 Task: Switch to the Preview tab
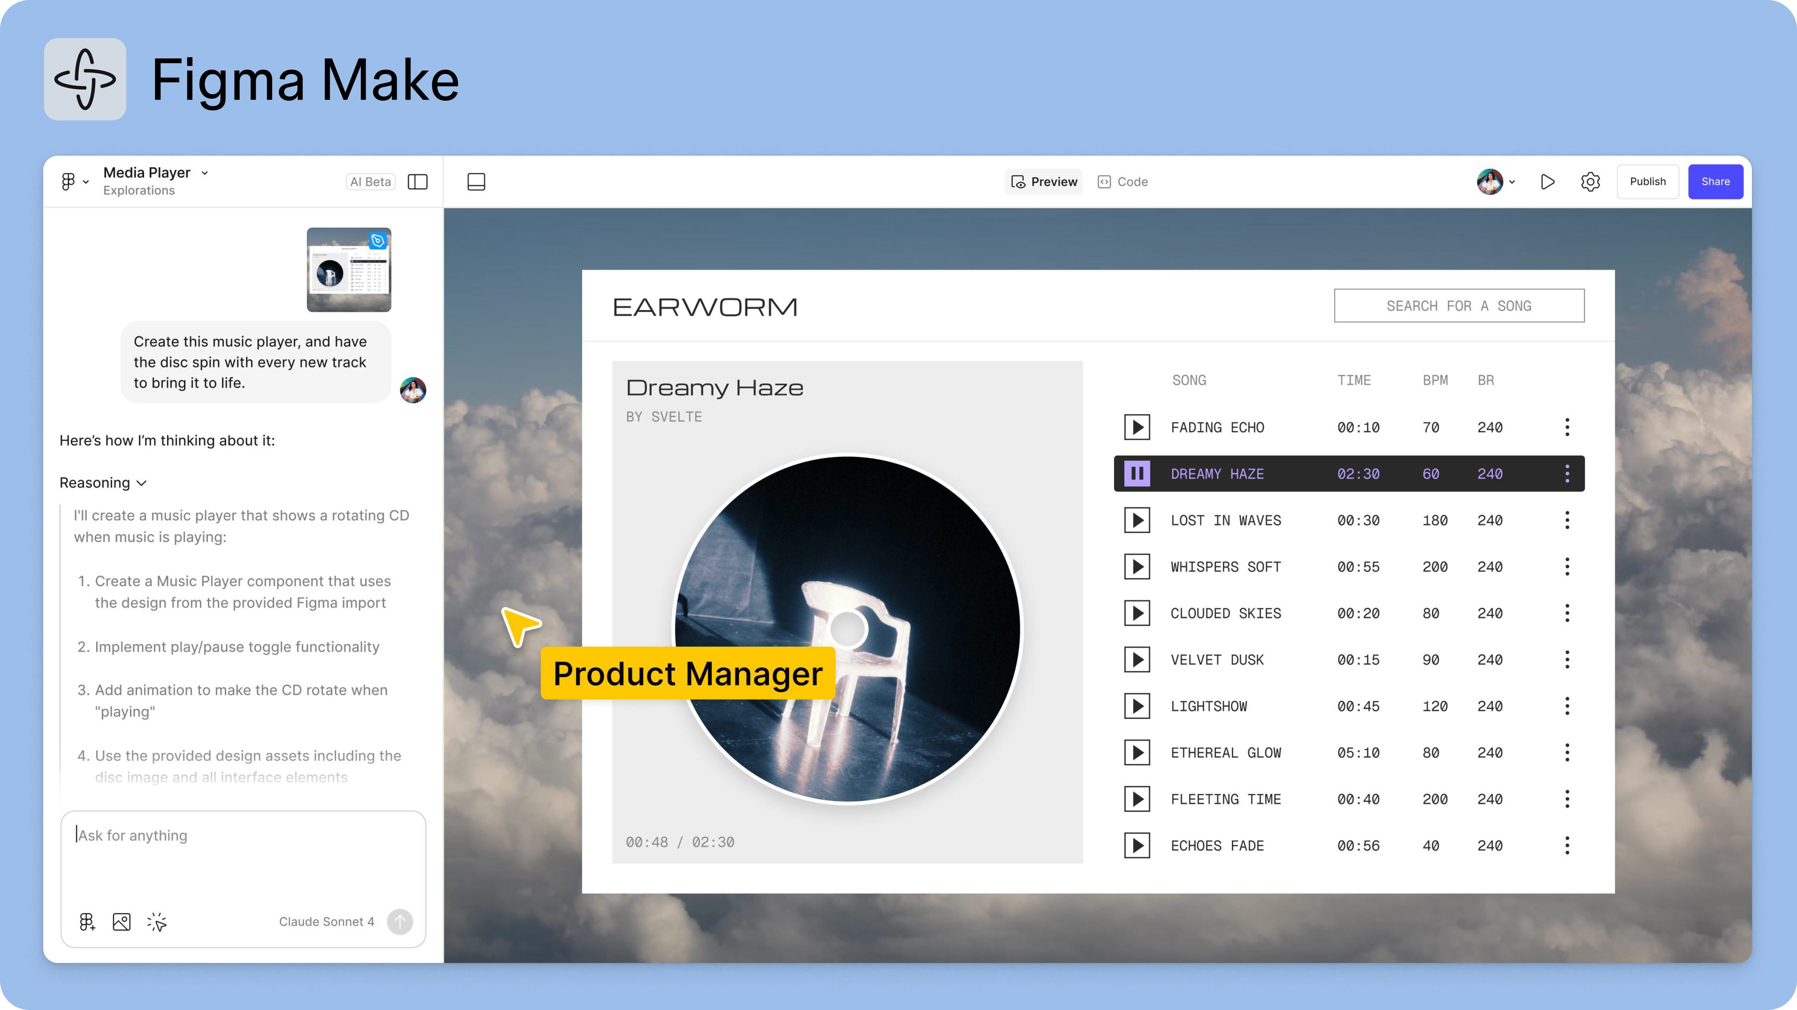point(1043,181)
